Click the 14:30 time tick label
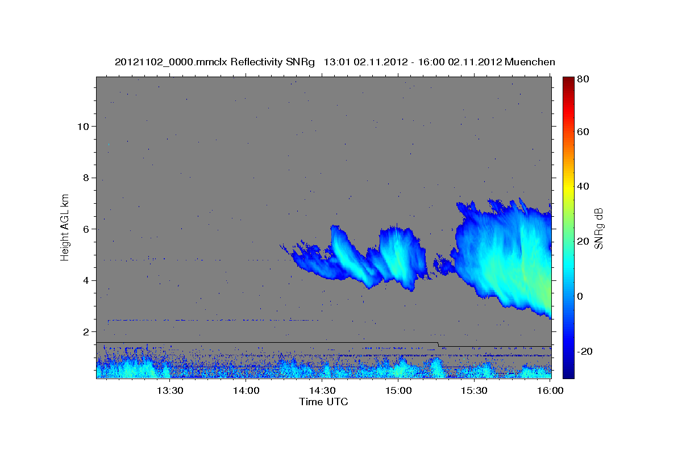682x454 pixels. pos(322,390)
